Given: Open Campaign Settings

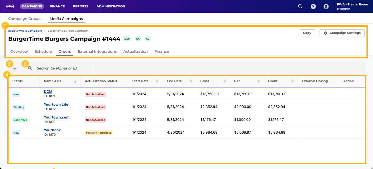Looking at the screenshot, I should 342,33.
